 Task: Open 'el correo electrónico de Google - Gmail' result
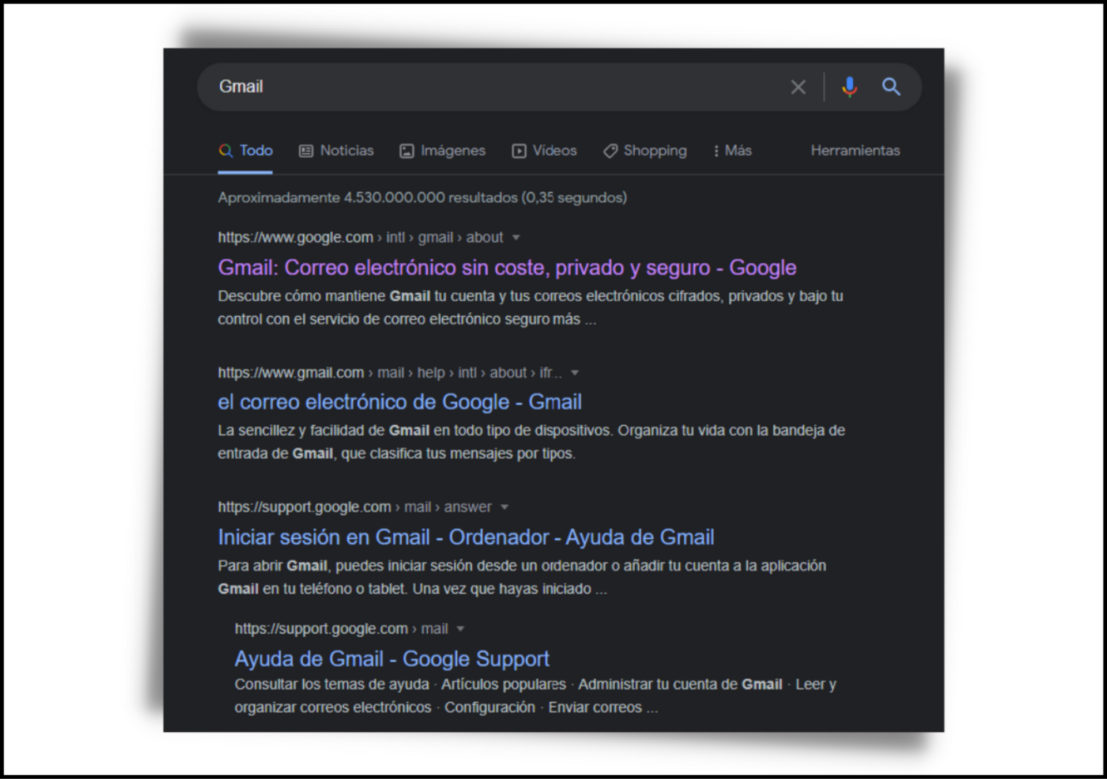tap(400, 402)
